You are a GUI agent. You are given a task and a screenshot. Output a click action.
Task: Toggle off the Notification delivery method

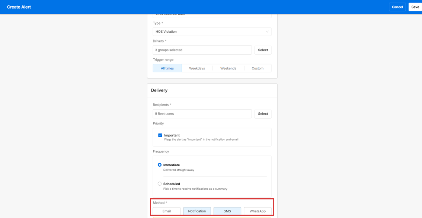tap(197, 211)
